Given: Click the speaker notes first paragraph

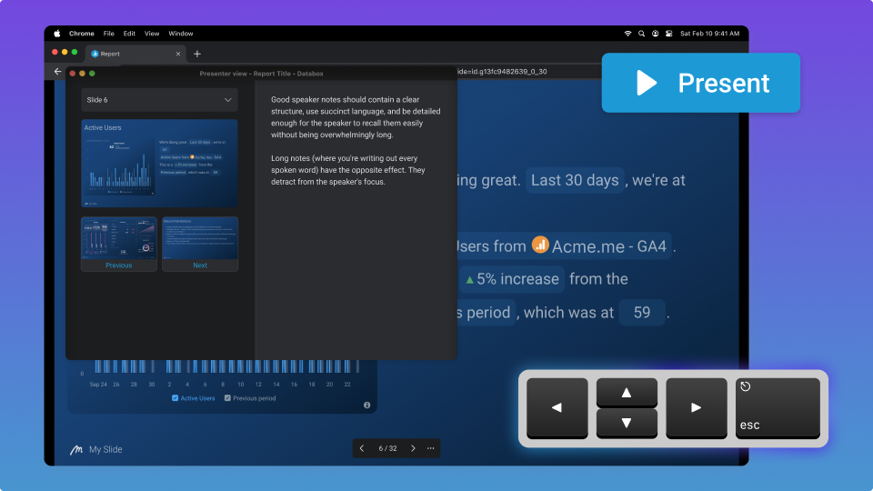Looking at the screenshot, I should [x=356, y=117].
